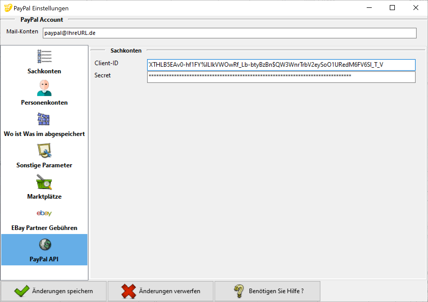
Task: Select the Marktplätze shopping basket icon
Action: tap(44, 182)
